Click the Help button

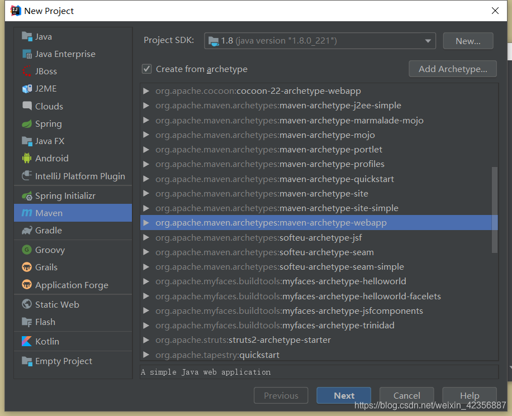[469, 395]
